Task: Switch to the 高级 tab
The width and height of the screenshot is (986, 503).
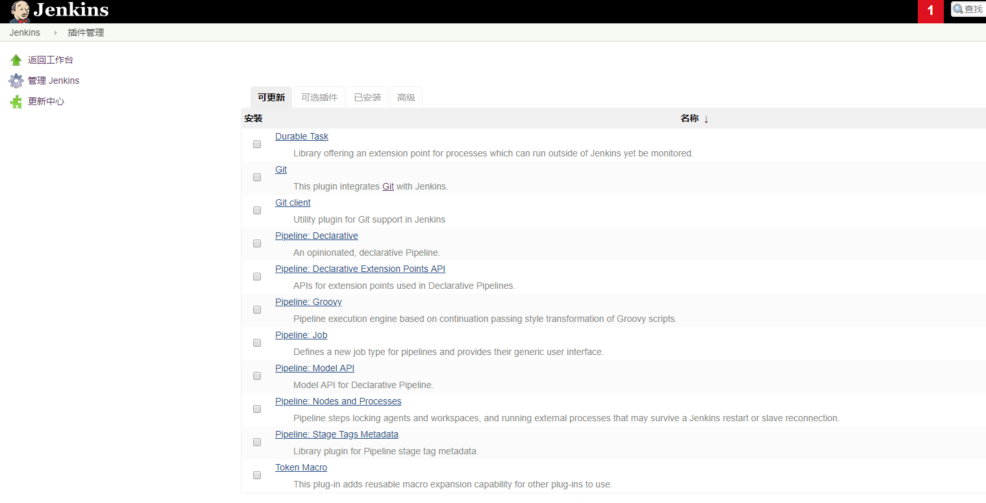Action: [406, 97]
